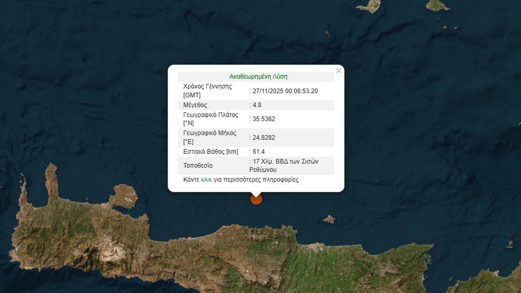This screenshot has width=521, height=293.
Task: Click the Εστιακό Βάθος [km] label
Action: coord(211,151)
